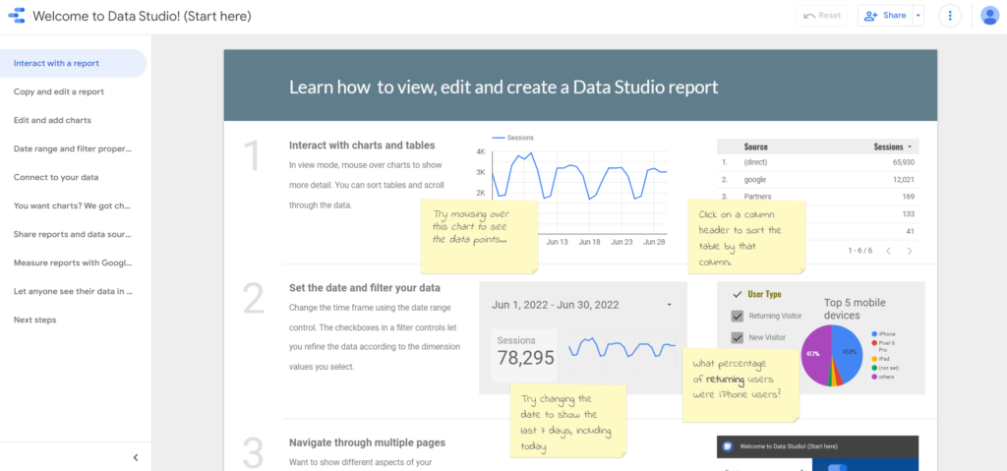1007x471 pixels.
Task: Open the Connect to your data page
Action: [73, 177]
